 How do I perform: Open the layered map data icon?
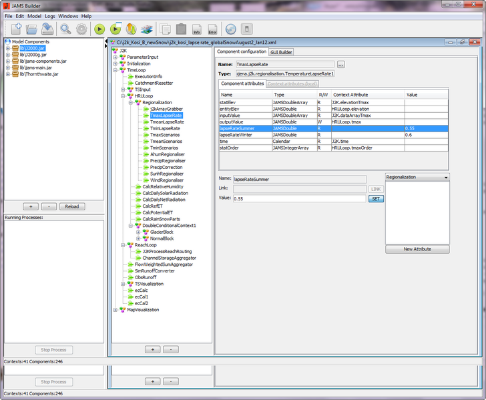(147, 29)
